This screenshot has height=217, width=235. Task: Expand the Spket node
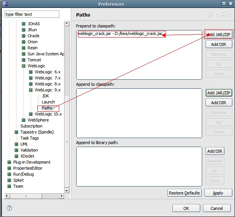pos(9,180)
